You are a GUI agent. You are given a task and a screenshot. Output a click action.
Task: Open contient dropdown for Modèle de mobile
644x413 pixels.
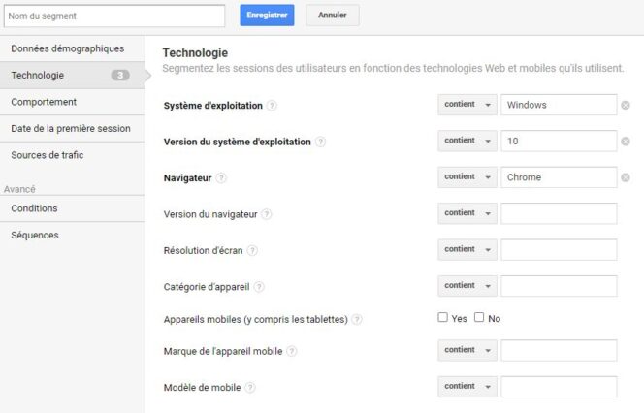[467, 386]
